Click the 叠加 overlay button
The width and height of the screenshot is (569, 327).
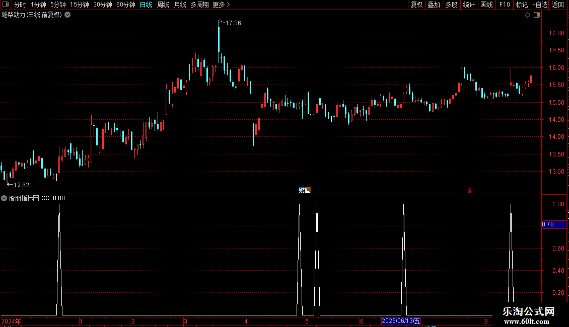tap(434, 5)
